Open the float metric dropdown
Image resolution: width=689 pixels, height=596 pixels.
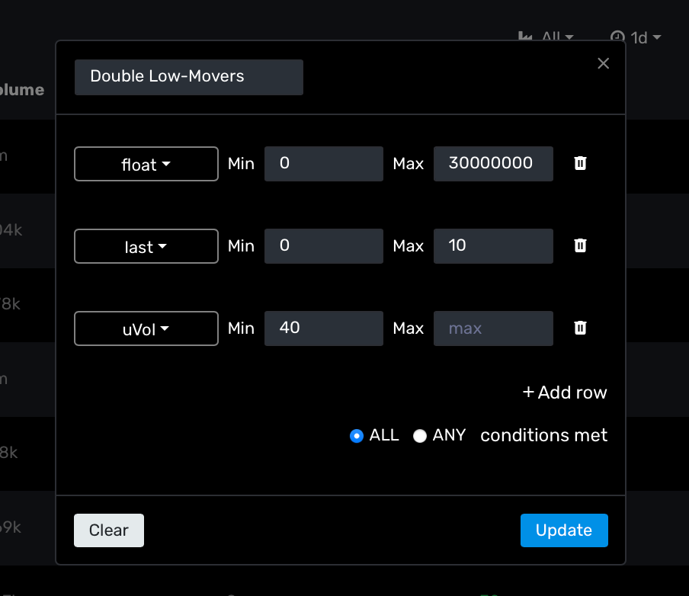tap(146, 164)
